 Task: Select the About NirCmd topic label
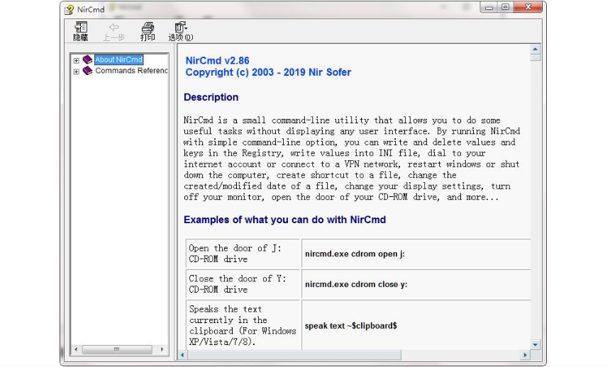pos(119,60)
